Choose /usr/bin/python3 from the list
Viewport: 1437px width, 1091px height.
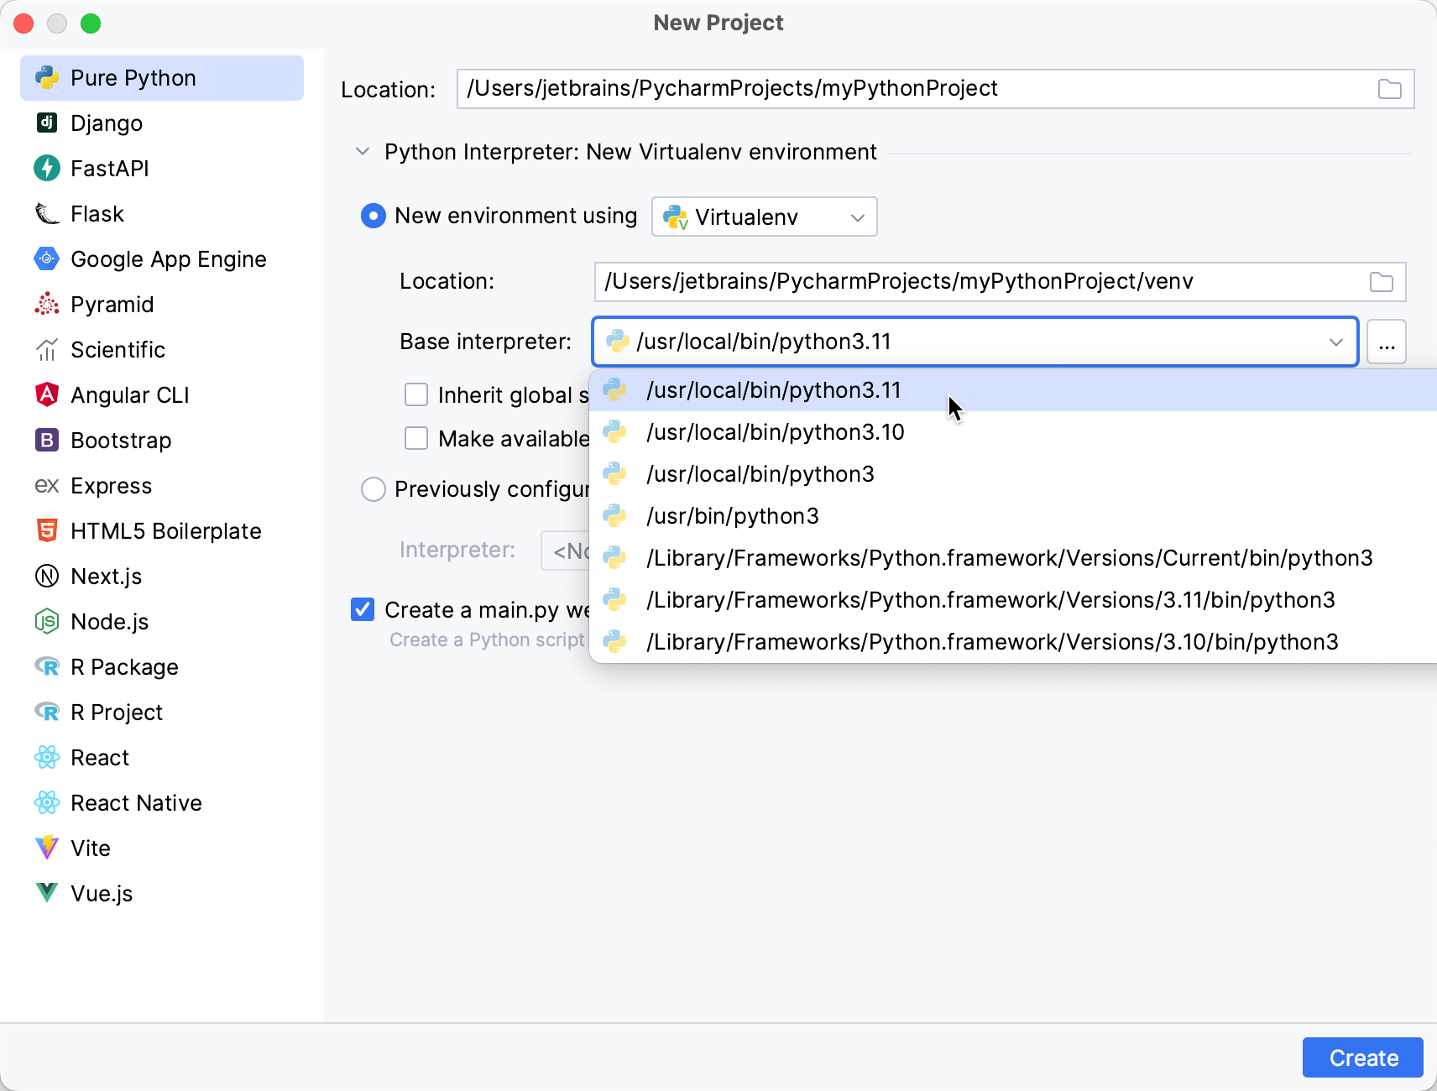1014,516
